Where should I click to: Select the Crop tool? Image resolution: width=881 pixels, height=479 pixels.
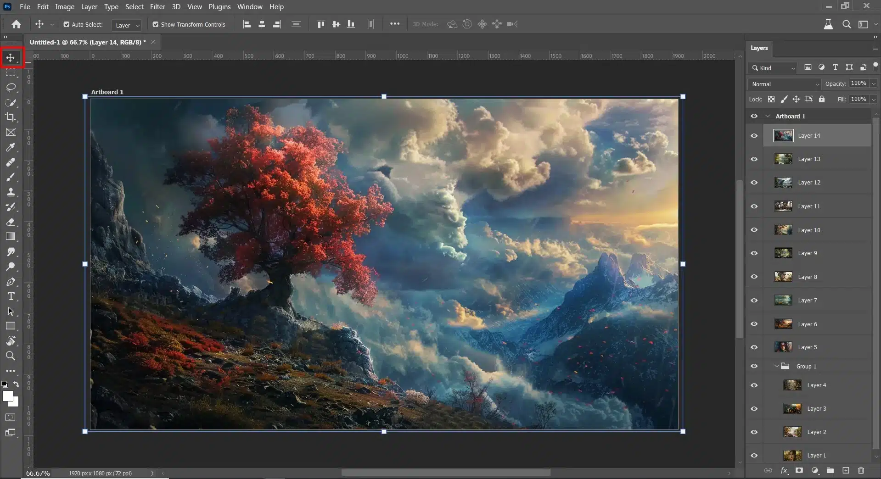11,117
